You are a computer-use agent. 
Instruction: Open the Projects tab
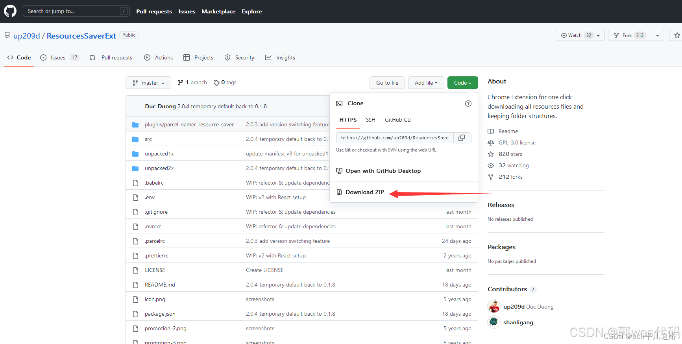point(198,57)
